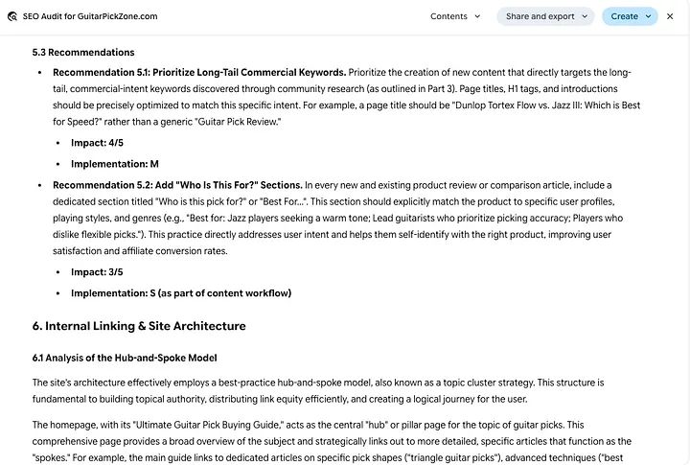The width and height of the screenshot is (690, 465).
Task: Click the chevron on Share and export
Action: (x=584, y=16)
